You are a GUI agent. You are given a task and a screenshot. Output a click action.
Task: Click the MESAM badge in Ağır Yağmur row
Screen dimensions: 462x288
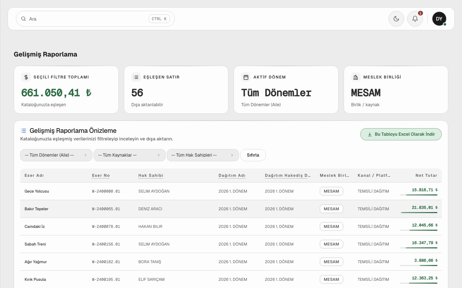[331, 262]
